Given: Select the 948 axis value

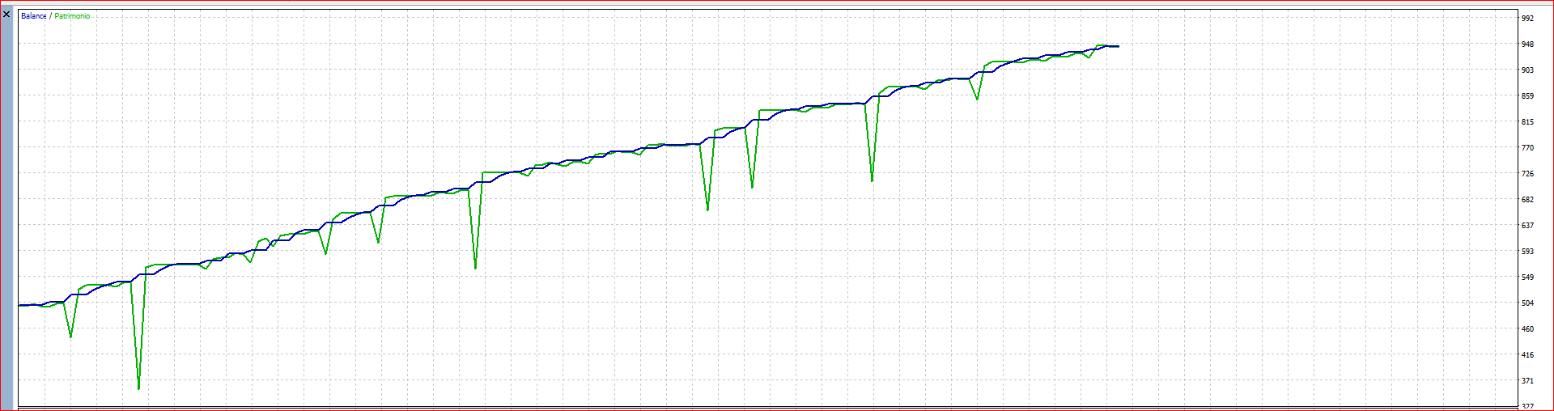Looking at the screenshot, I should [1527, 44].
